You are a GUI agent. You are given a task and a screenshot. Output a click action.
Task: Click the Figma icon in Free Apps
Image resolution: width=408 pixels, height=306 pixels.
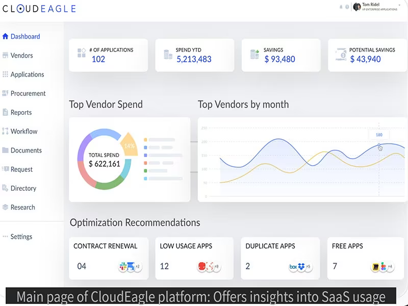tap(384, 267)
